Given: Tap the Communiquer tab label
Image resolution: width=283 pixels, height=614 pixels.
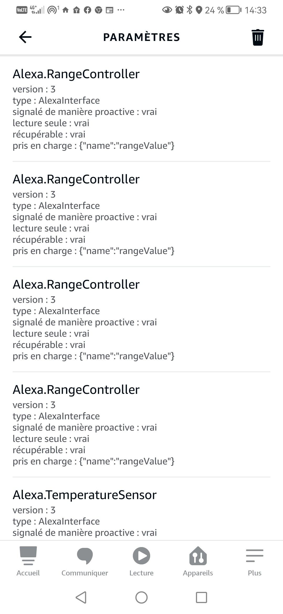Looking at the screenshot, I should click(x=85, y=573).
